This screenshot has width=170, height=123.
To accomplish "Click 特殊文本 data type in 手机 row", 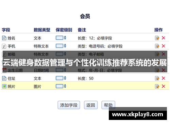I will click(x=41, y=46).
